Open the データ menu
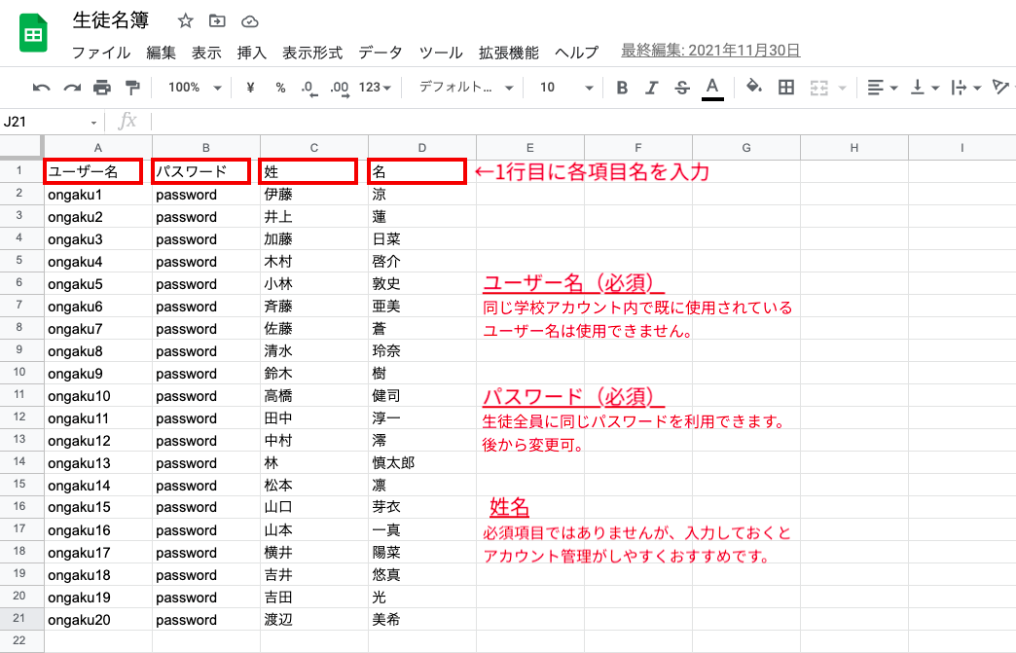The height and width of the screenshot is (653, 1016). (x=381, y=54)
